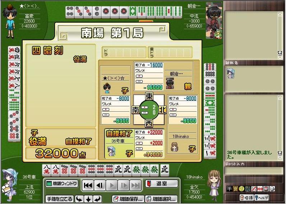Click the first 八萬 tile in bottom hand
The image size is (286, 204).
[47, 170]
